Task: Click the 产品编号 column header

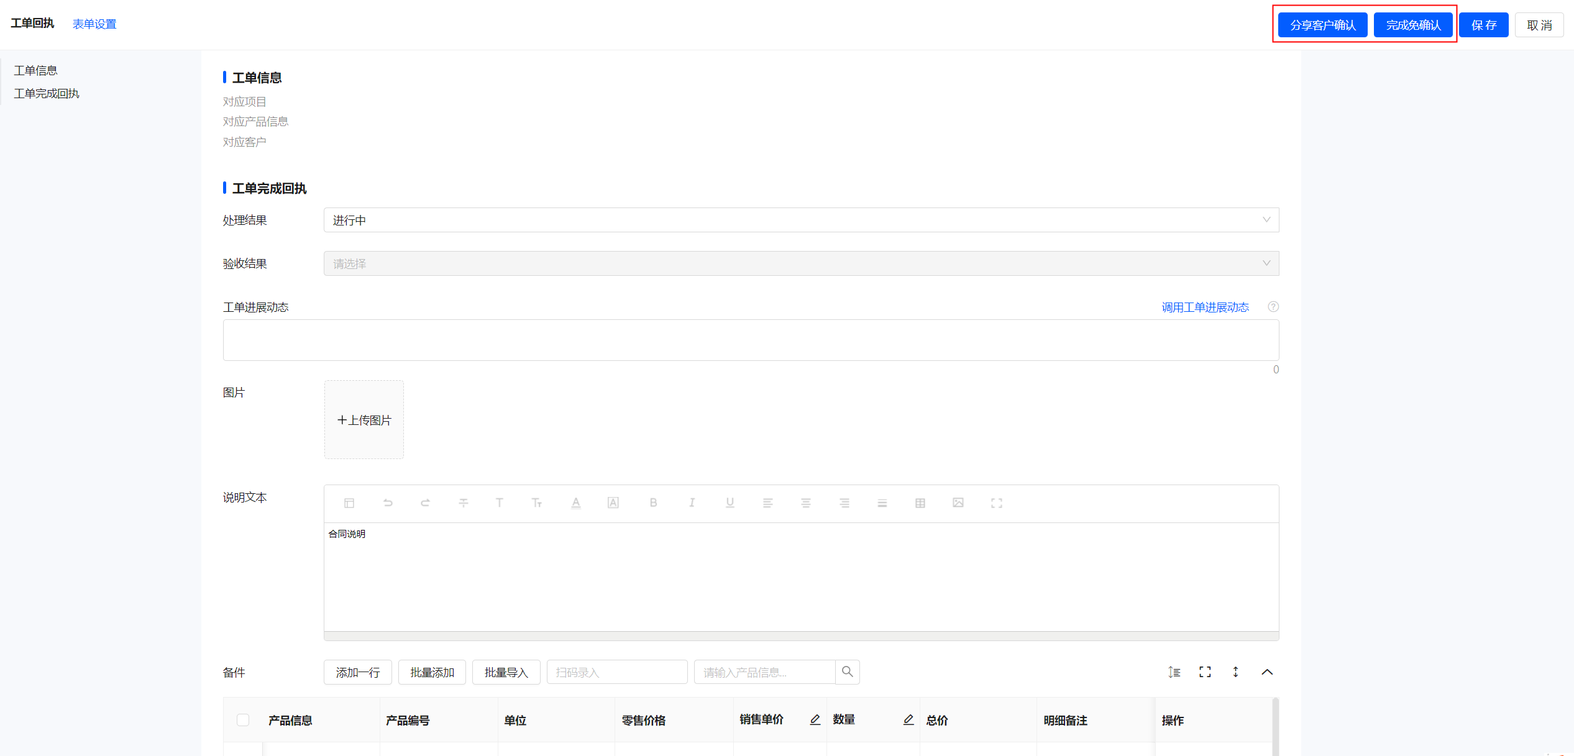Action: point(408,720)
